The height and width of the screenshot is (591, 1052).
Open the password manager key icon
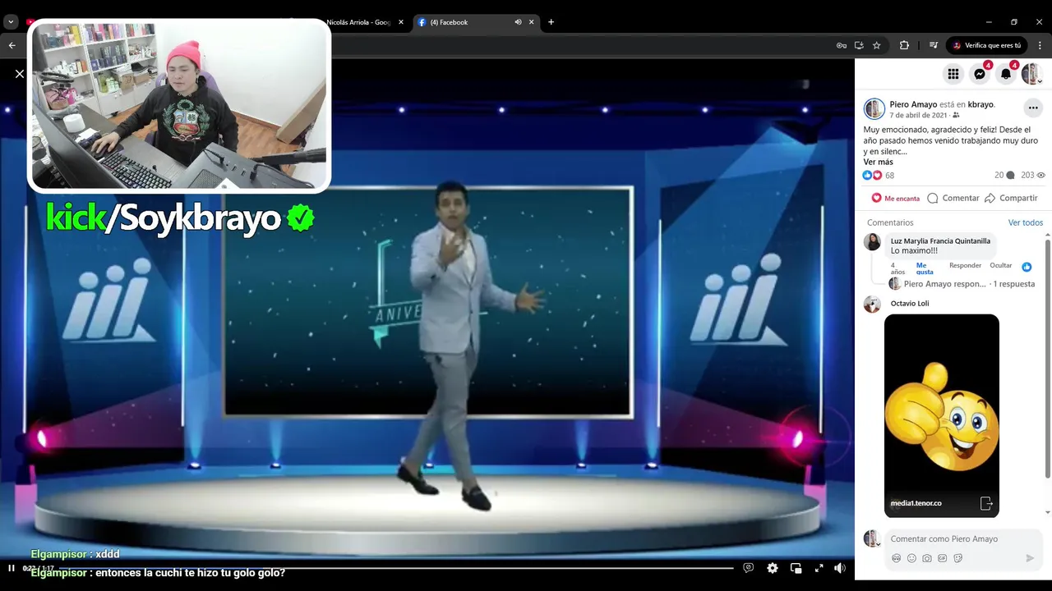click(x=842, y=45)
